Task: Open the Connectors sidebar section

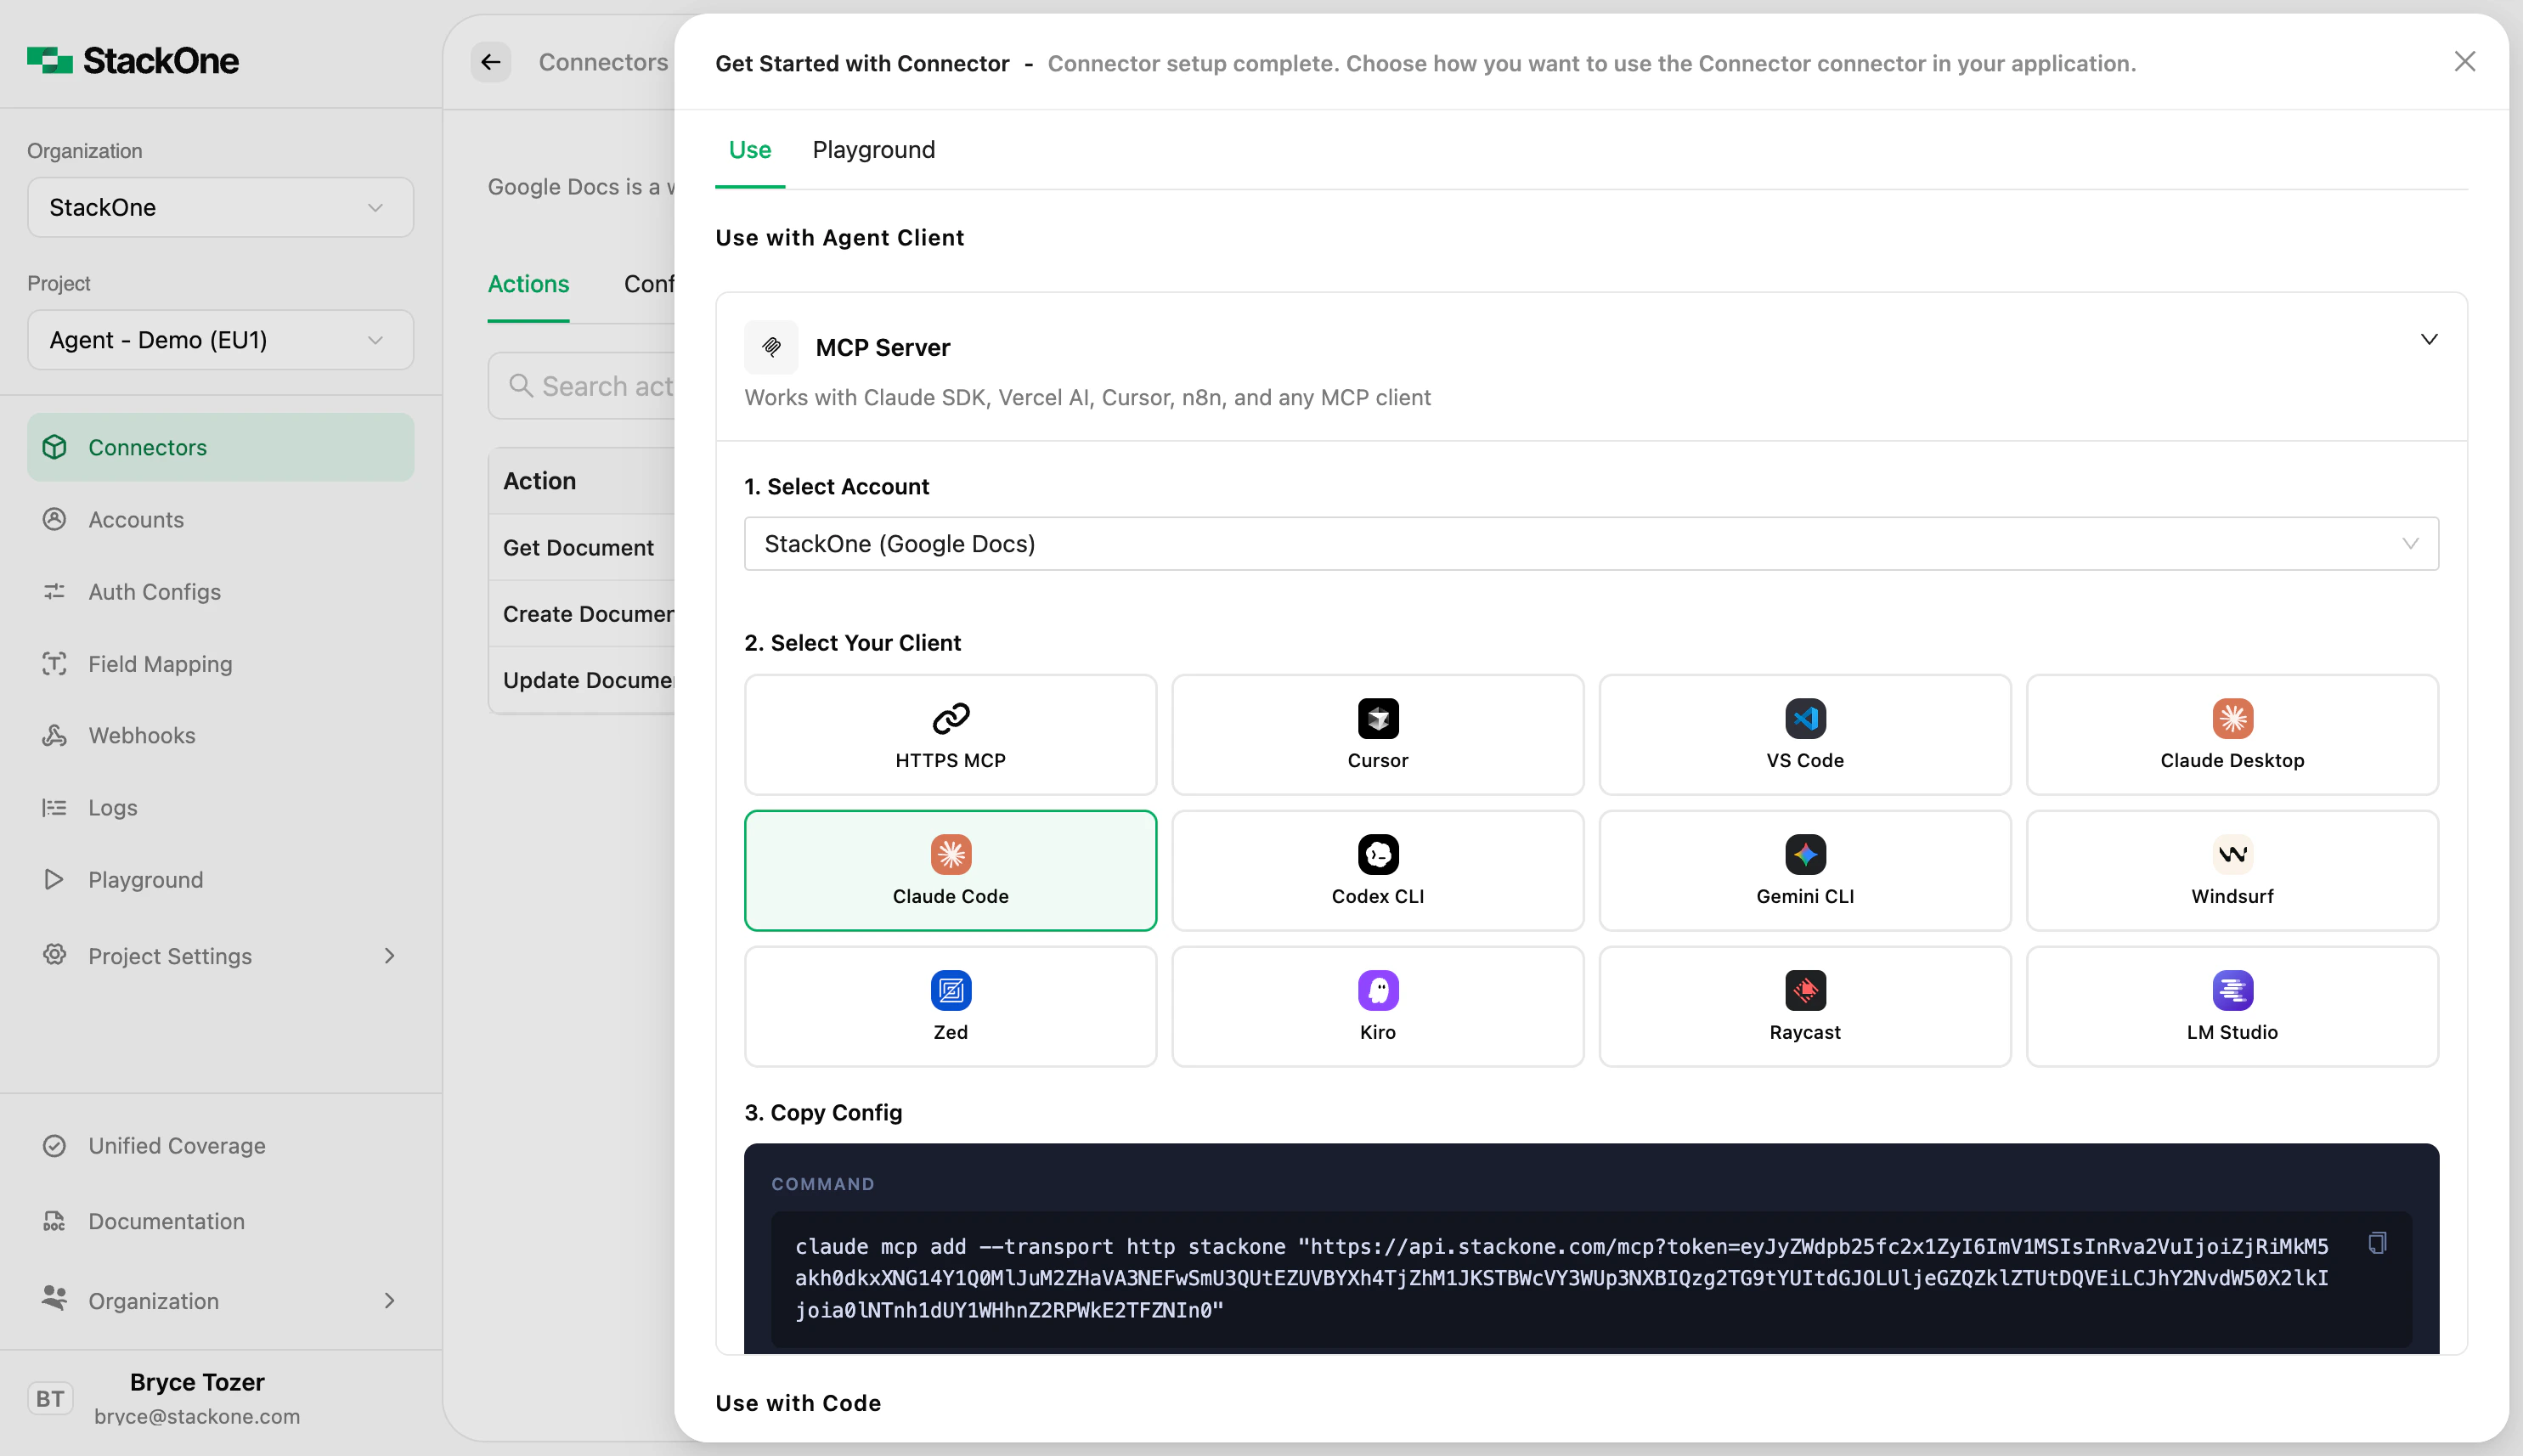Action: pos(147,447)
